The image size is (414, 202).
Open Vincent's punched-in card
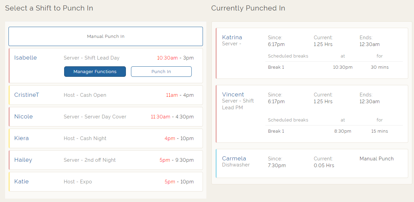coord(312,113)
